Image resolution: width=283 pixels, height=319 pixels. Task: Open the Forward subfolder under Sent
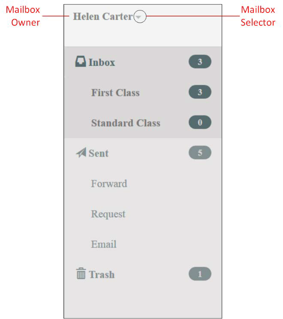[109, 184]
